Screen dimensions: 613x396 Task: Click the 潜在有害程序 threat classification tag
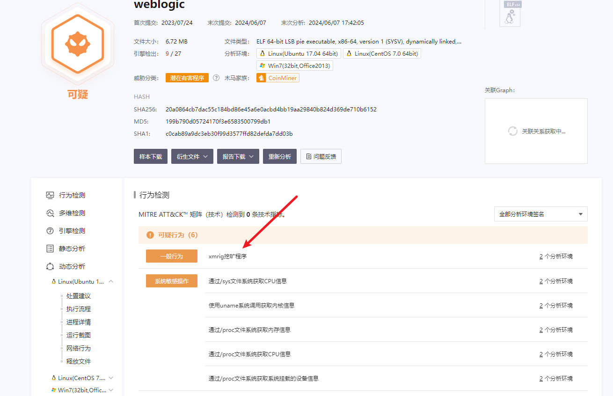[187, 78]
